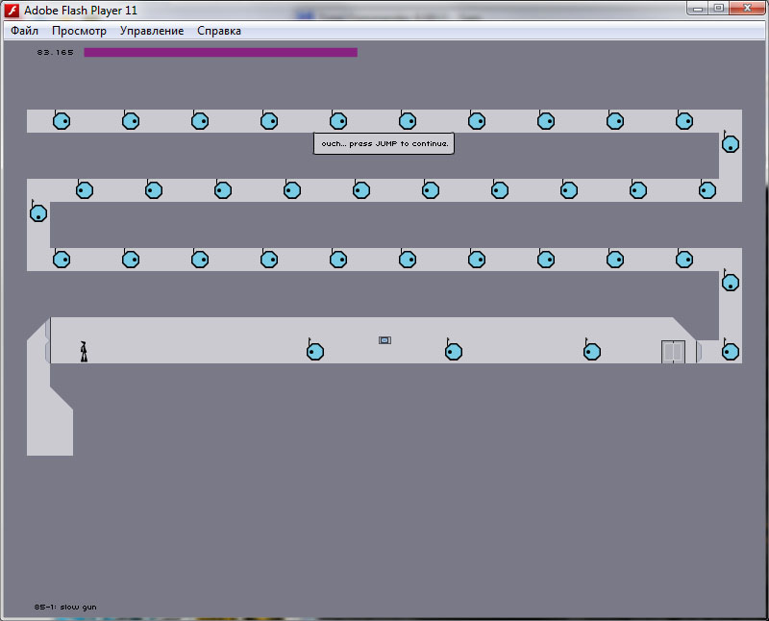Click the turret nearest the ninja in bottom room
Image resolution: width=769 pixels, height=621 pixels.
(x=315, y=351)
